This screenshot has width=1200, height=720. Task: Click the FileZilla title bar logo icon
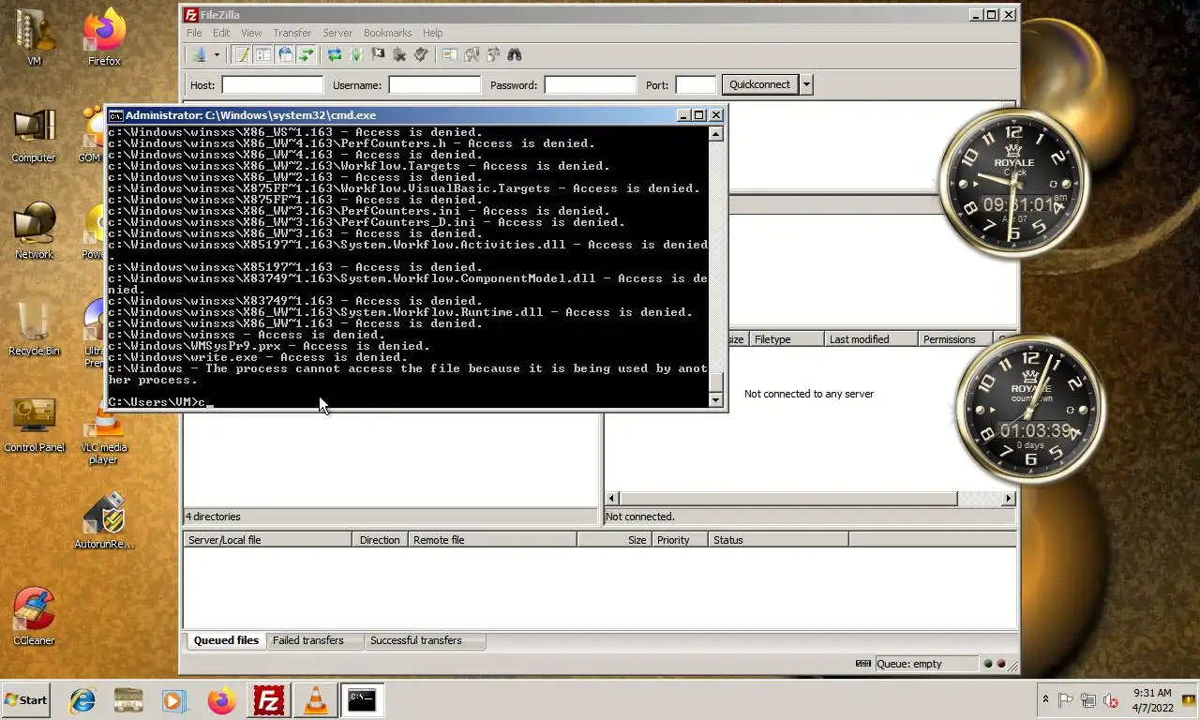(191, 15)
